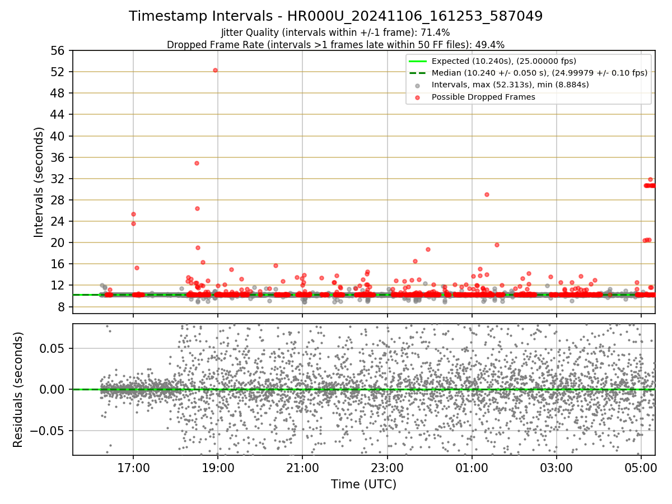Click the 05:00 x-axis tick label
The height and width of the screenshot is (504, 672).
[641, 468]
